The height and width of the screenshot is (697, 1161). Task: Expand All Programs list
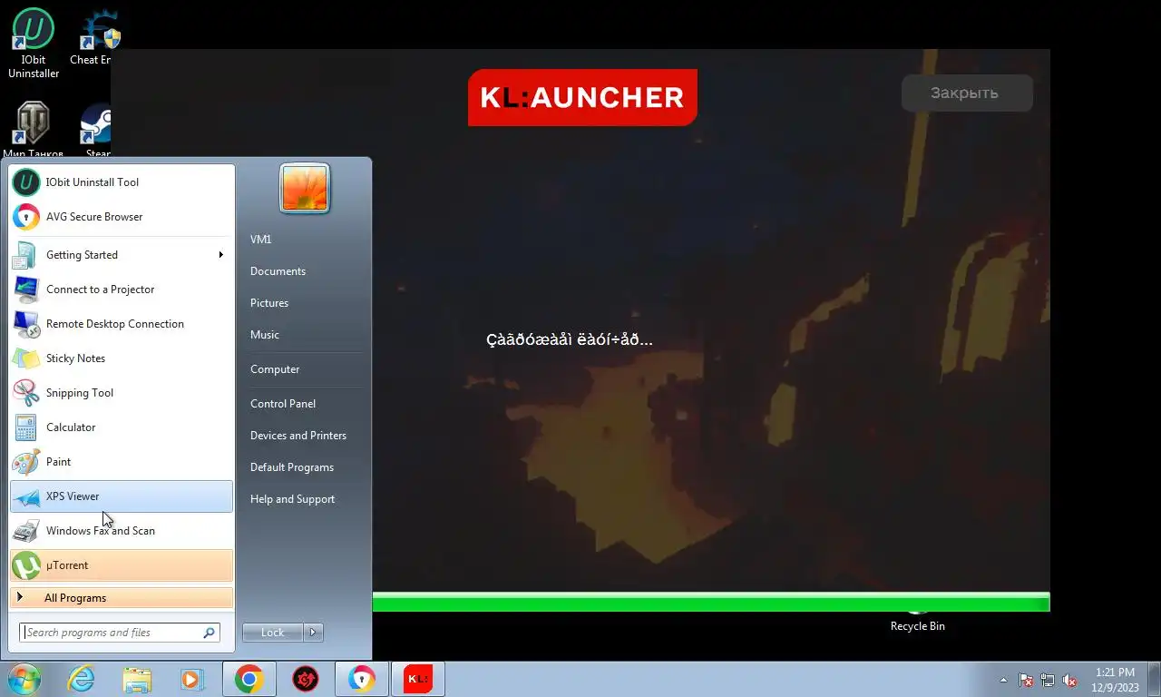[122, 598]
